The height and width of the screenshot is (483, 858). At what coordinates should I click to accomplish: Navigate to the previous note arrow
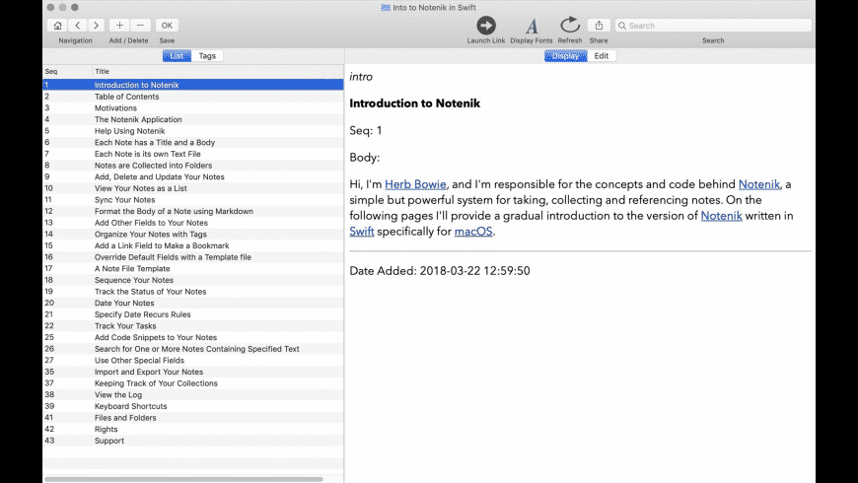(78, 26)
